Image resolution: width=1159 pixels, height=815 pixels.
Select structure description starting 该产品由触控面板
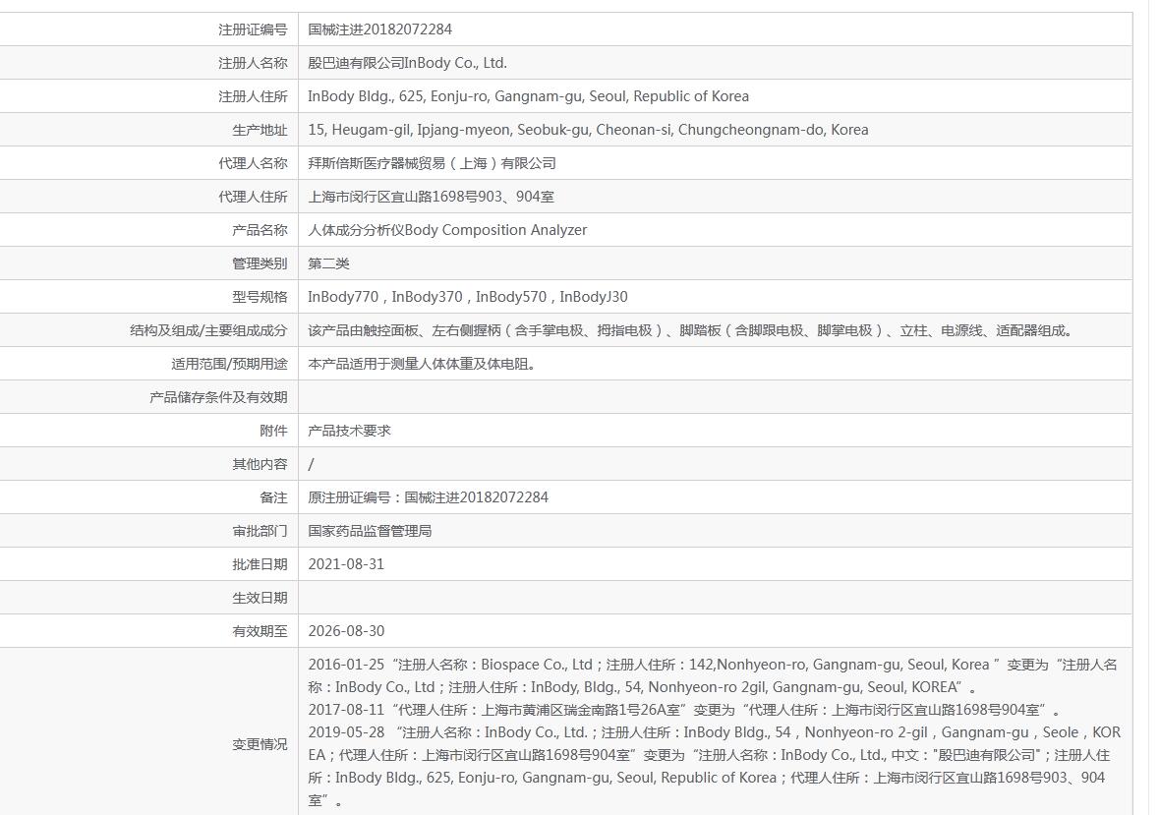click(691, 330)
